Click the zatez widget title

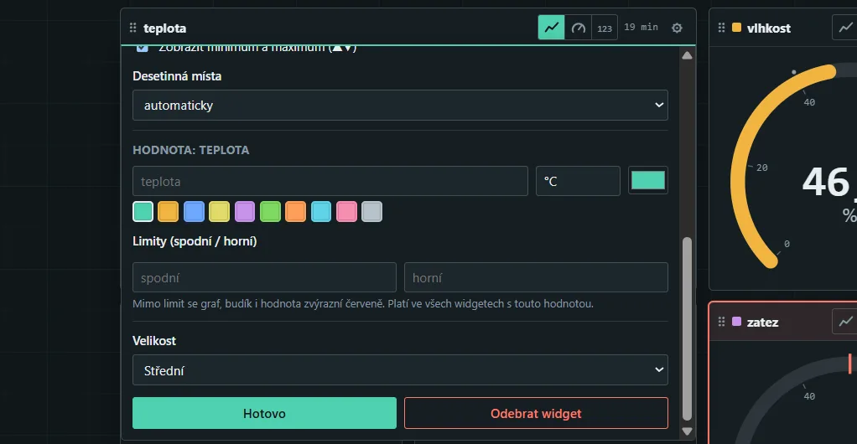pos(762,322)
